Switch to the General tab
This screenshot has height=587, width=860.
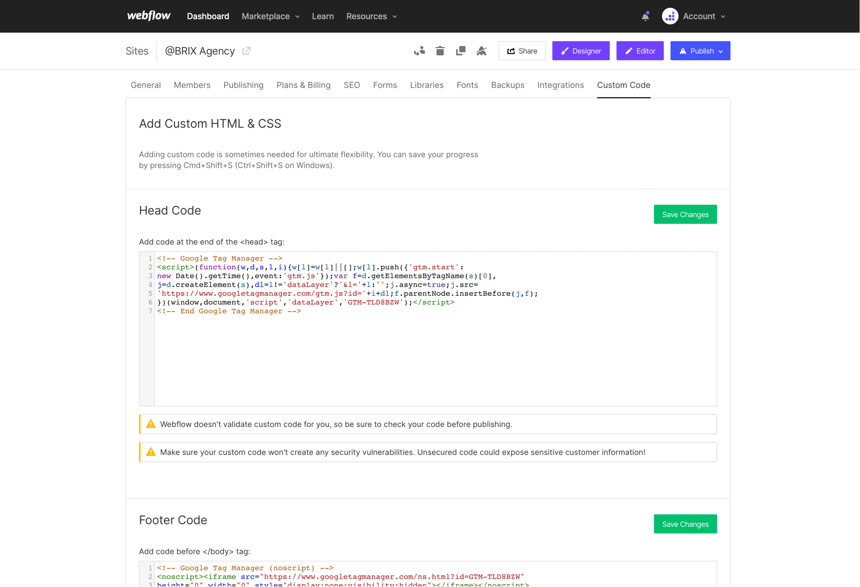coord(145,85)
